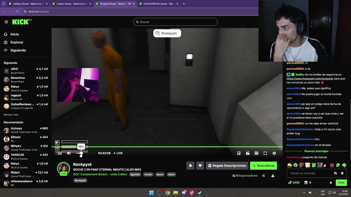Viewport: 351px width, 197px height.
Task: Open Chrome from the taskbar
Action: (x=168, y=193)
